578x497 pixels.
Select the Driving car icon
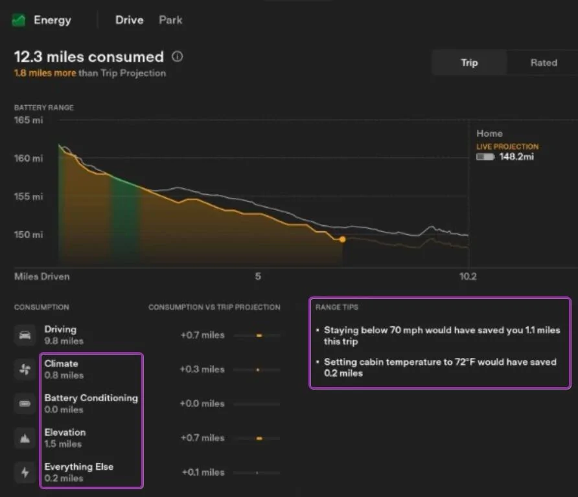pos(25,335)
